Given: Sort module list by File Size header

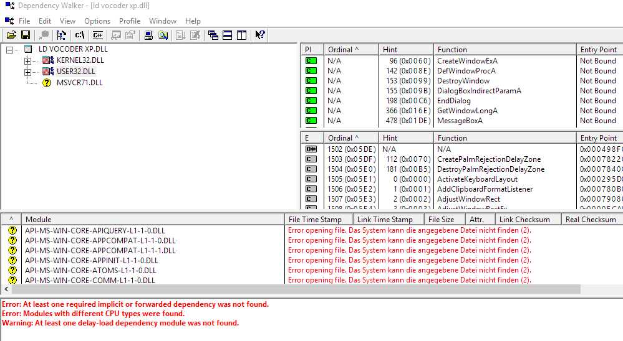Looking at the screenshot, I should pyautogui.click(x=441, y=219).
